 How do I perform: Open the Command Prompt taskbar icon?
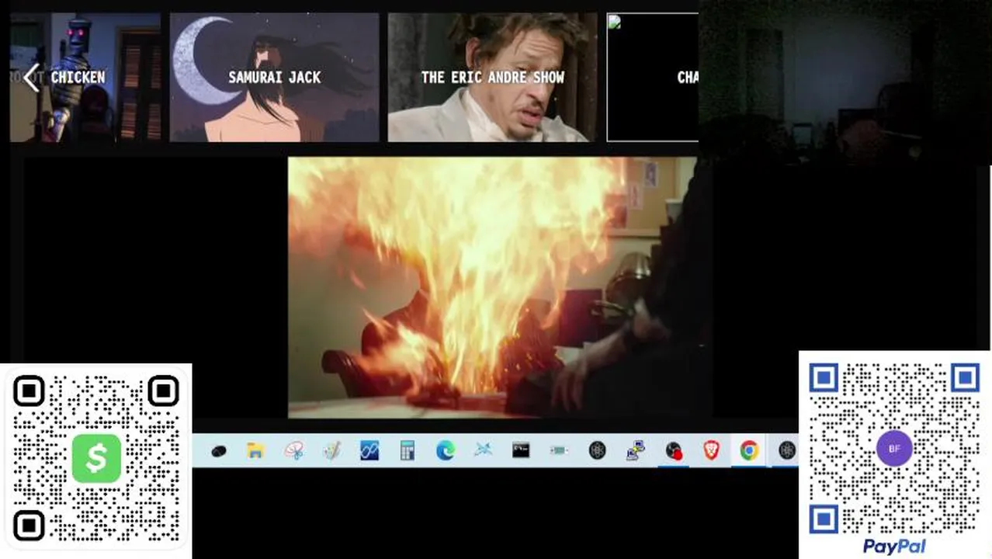tap(521, 451)
